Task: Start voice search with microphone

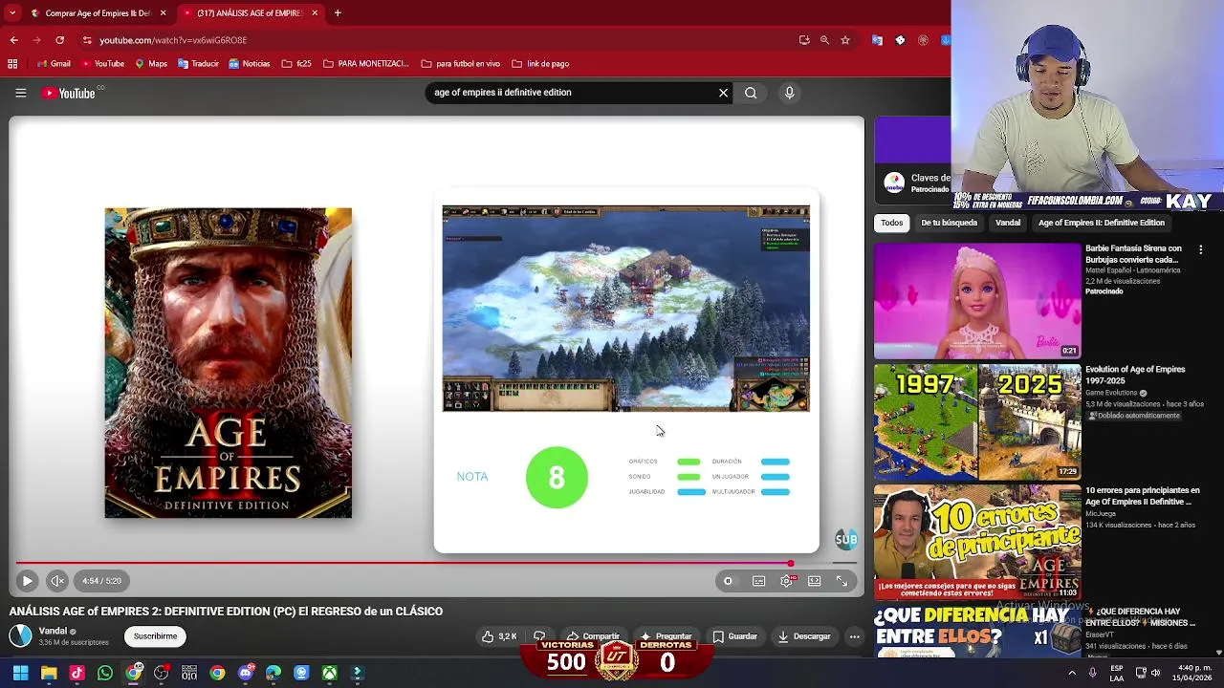Action: [x=789, y=93]
